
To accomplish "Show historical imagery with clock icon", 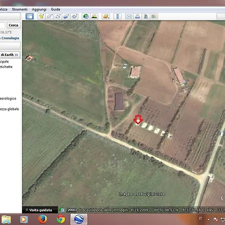I will pos(86,16).
